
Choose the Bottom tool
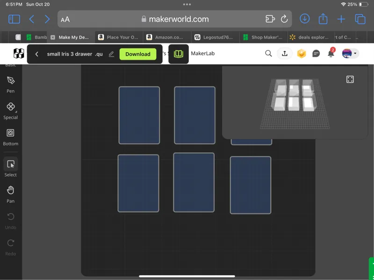pyautogui.click(x=10, y=137)
